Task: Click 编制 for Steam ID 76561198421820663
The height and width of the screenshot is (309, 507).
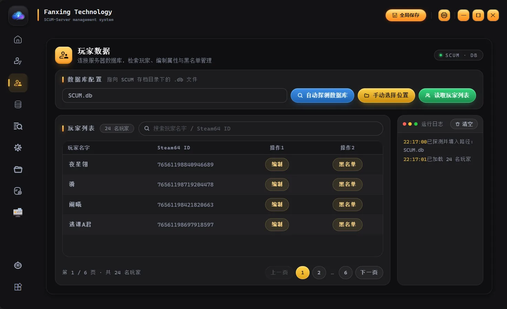Action: tap(277, 205)
